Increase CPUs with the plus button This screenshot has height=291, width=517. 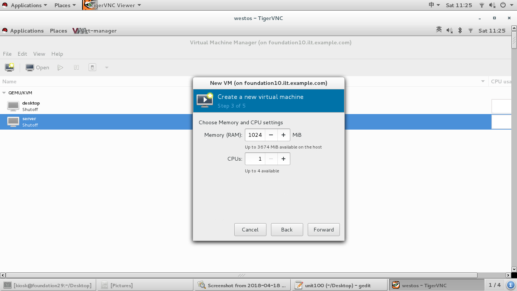pyautogui.click(x=283, y=159)
